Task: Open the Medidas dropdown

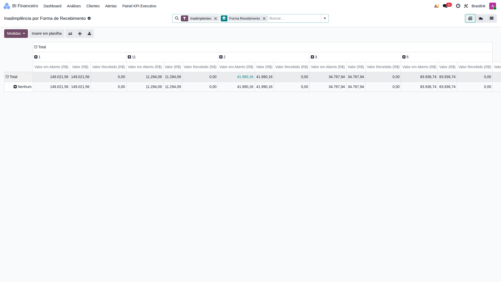Action: pyautogui.click(x=16, y=34)
